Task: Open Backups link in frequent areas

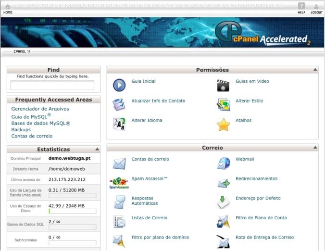Action: [x=21, y=130]
